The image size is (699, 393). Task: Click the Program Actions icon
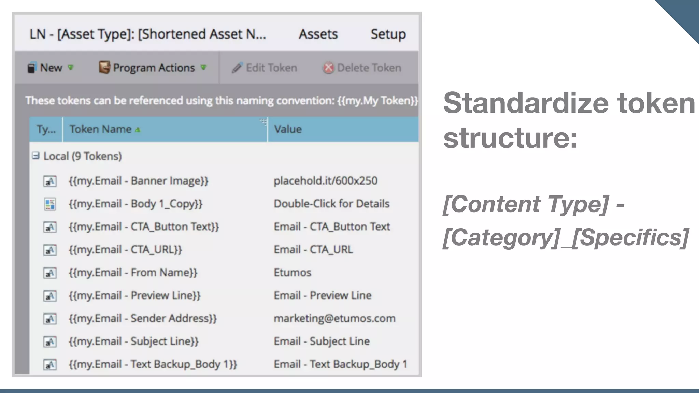click(104, 67)
